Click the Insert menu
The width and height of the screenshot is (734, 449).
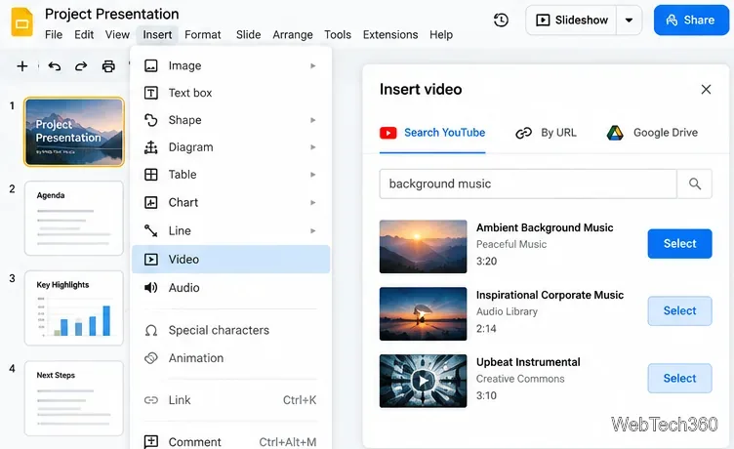click(157, 34)
